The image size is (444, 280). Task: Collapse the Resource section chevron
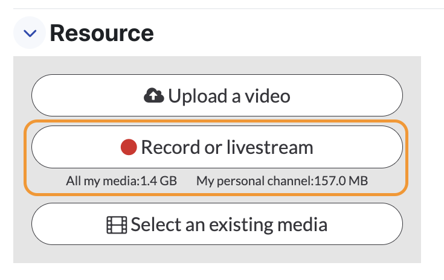[x=30, y=33]
